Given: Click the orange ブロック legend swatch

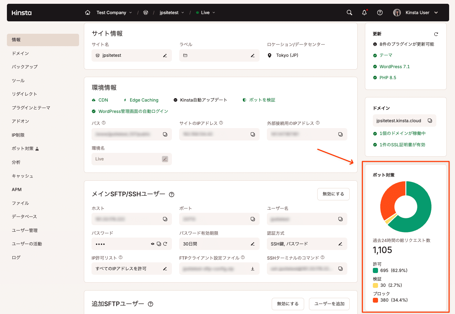Looking at the screenshot, I should click(x=375, y=300).
